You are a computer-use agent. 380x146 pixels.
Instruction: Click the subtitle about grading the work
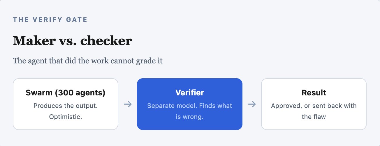(88, 61)
